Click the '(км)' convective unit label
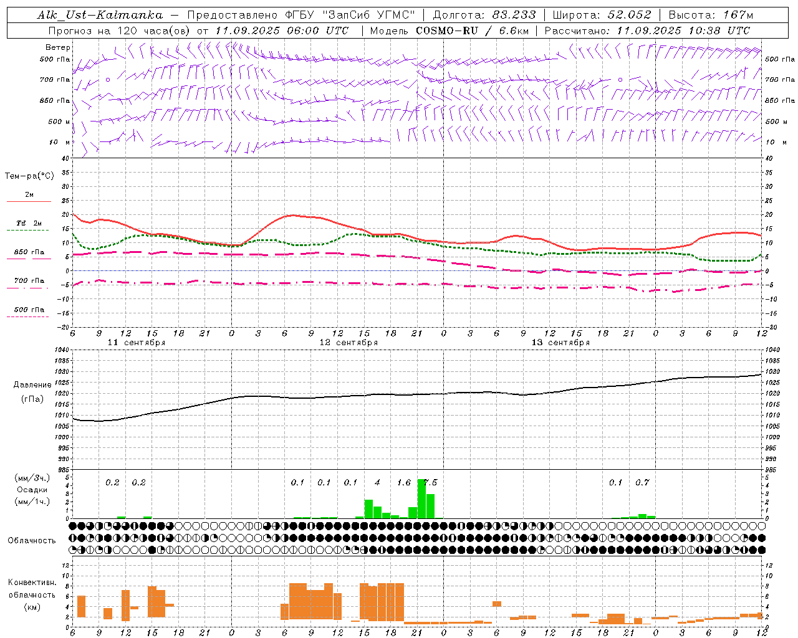The image size is (798, 638). [x=32, y=607]
